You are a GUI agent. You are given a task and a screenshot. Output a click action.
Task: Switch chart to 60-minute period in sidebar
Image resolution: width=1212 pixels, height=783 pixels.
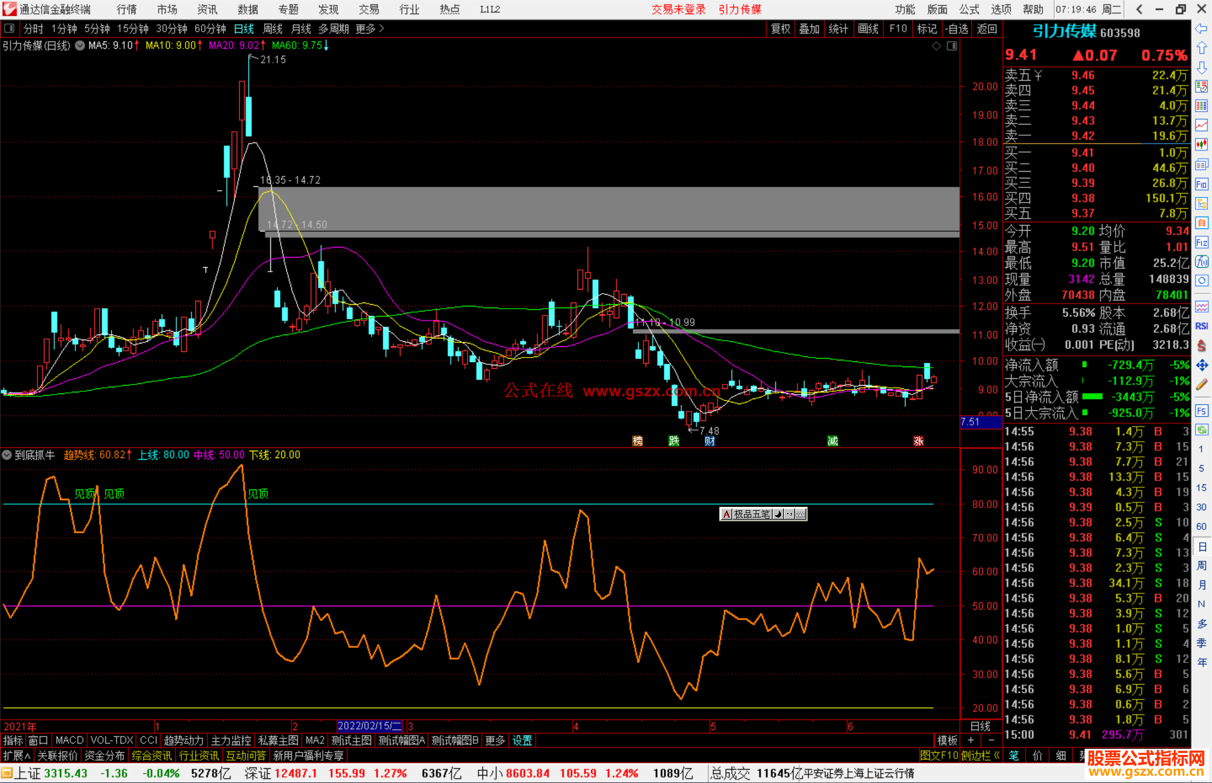coord(1201,526)
